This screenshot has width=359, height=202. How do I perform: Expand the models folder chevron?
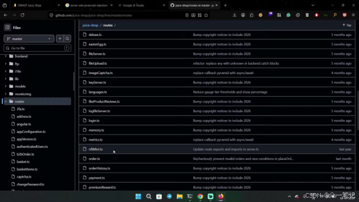[6, 86]
